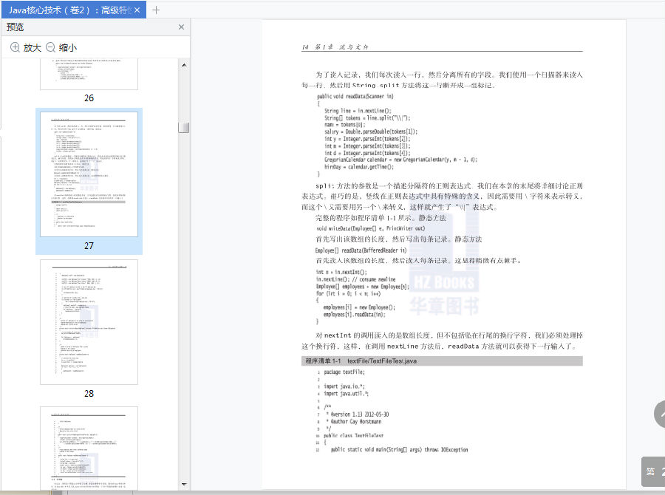Click the 预览 panel title
Viewport: 665px width, 495px height.
(x=16, y=27)
